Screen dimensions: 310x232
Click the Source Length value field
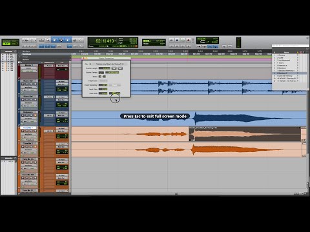click(105, 68)
